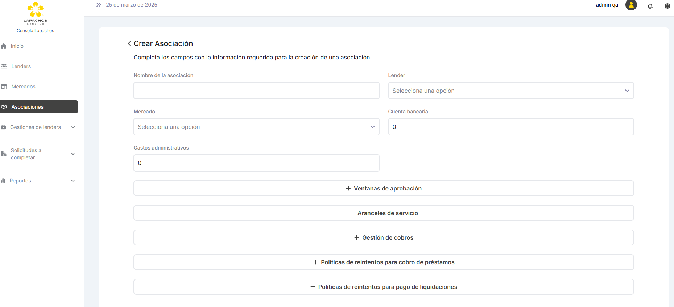Select Asociaciones in the sidebar

click(x=27, y=107)
